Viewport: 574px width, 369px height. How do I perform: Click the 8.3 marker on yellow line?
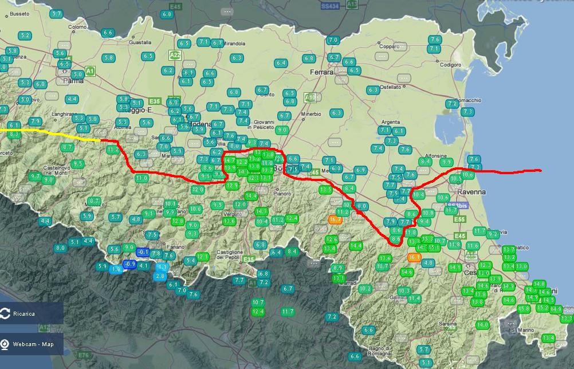pos(14,134)
